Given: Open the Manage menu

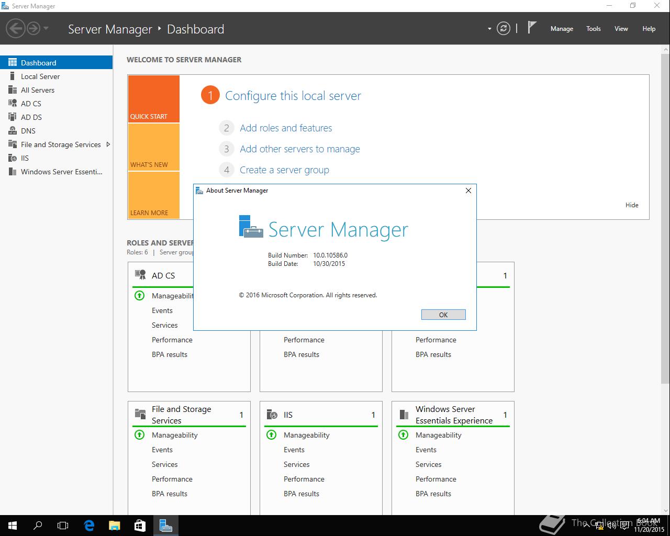Looking at the screenshot, I should coord(562,29).
